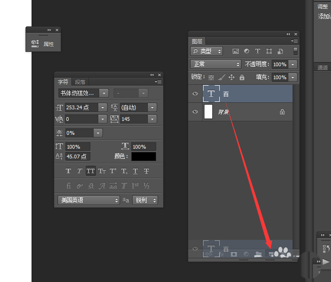Toggle underline text style
The height and width of the screenshot is (282, 331).
[135, 171]
